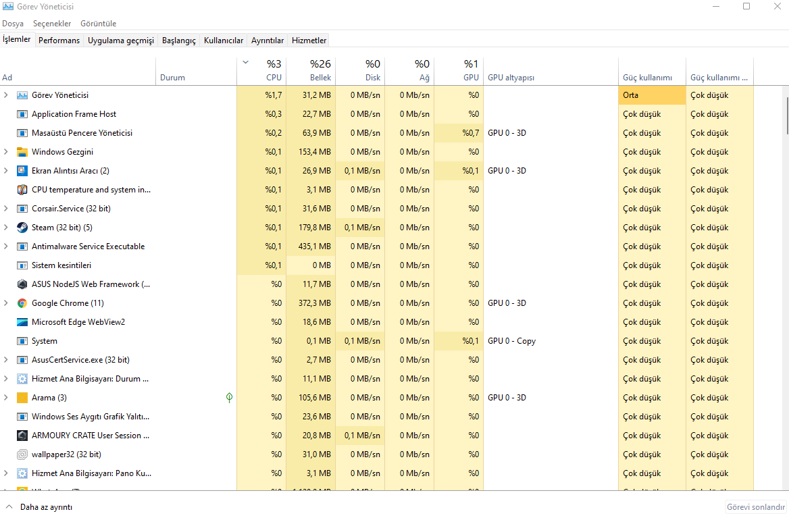Open the Seçenekler menu
789x522 pixels.
52,24
